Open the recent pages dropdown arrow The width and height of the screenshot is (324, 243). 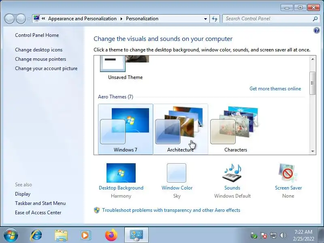click(29, 19)
